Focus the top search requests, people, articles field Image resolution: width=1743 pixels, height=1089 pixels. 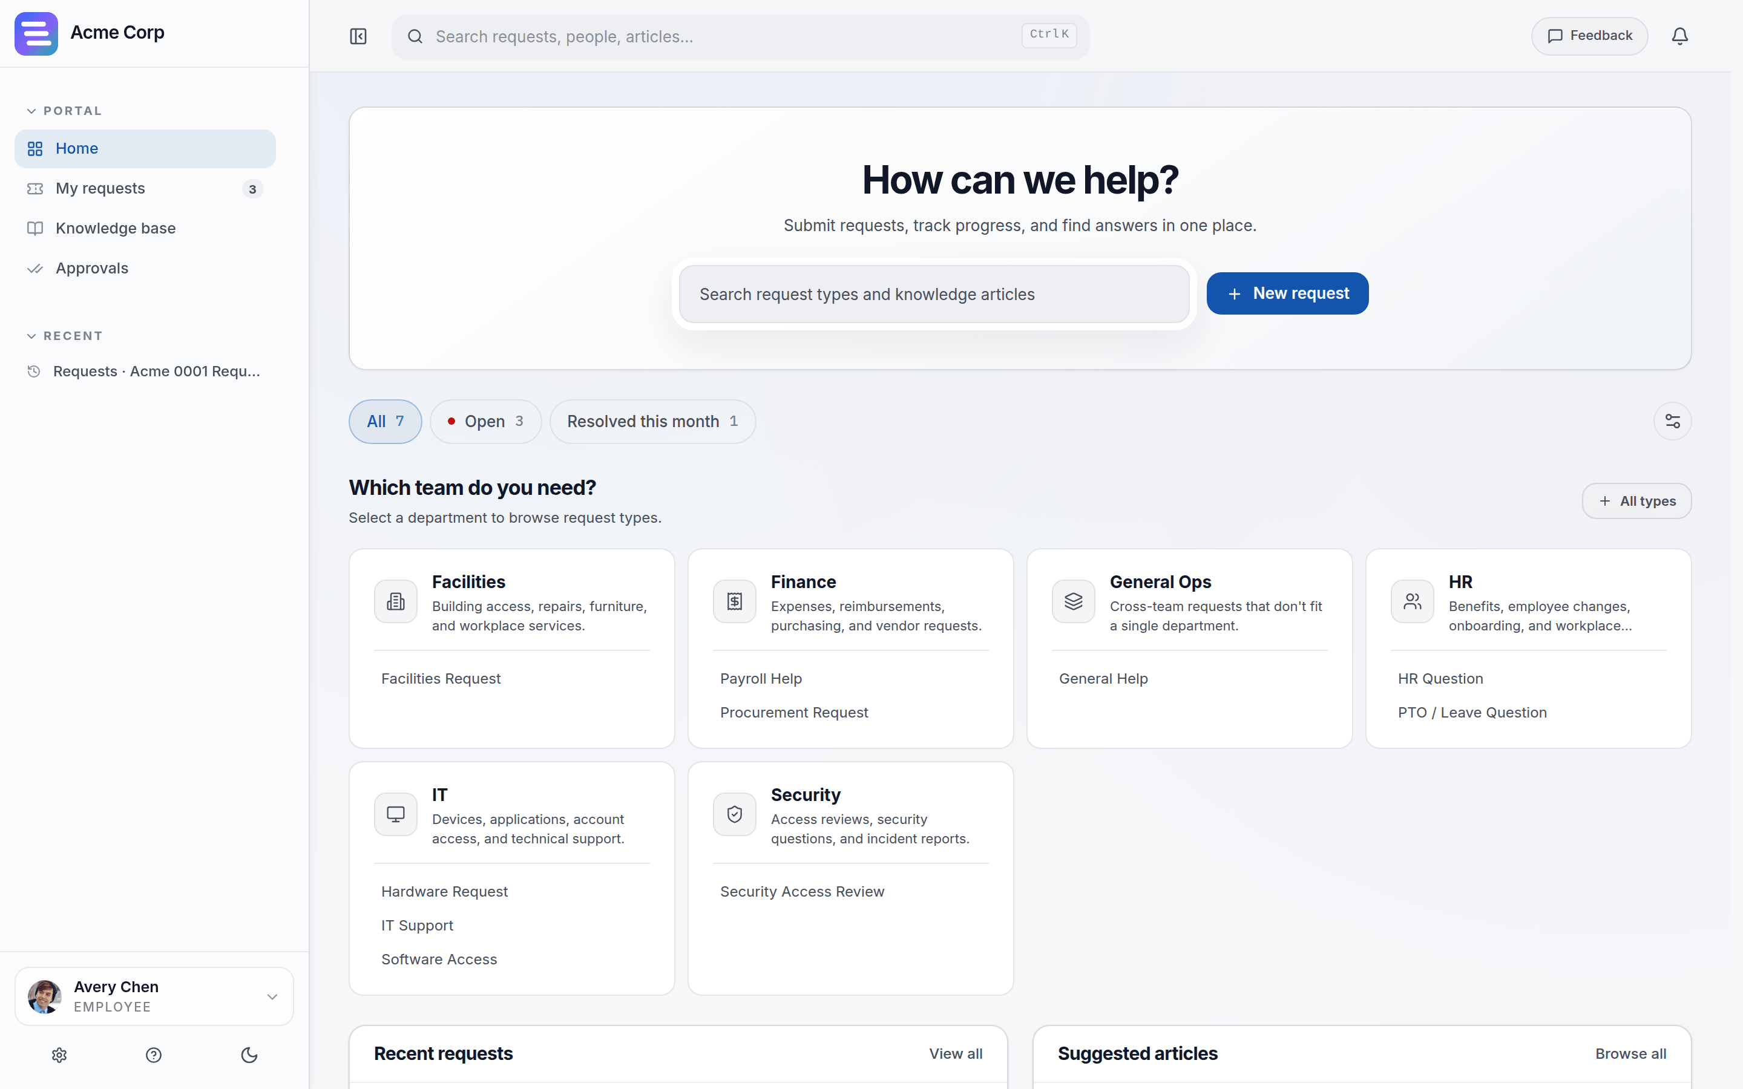(740, 36)
